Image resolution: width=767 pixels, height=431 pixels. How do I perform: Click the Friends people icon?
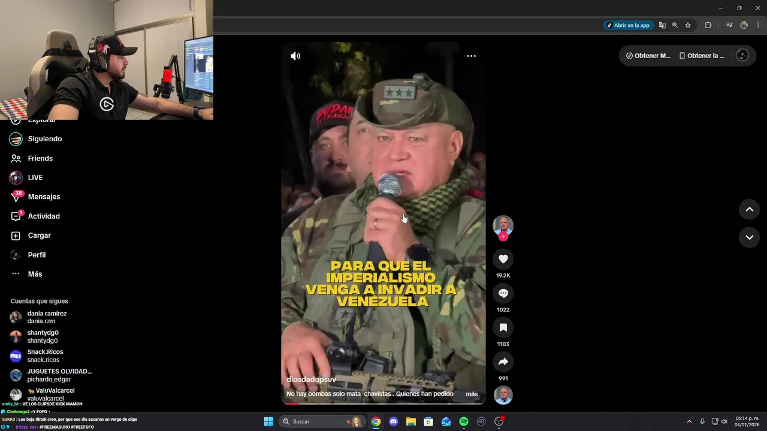16,158
